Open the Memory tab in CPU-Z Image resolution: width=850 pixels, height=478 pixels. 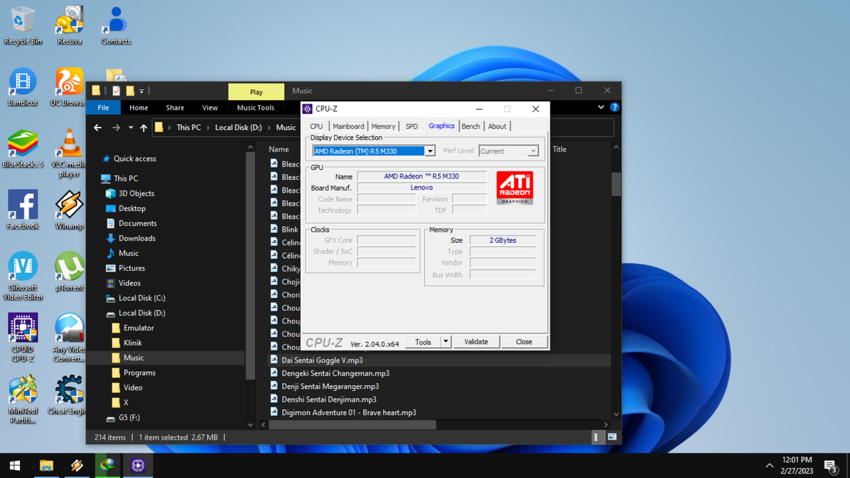383,126
